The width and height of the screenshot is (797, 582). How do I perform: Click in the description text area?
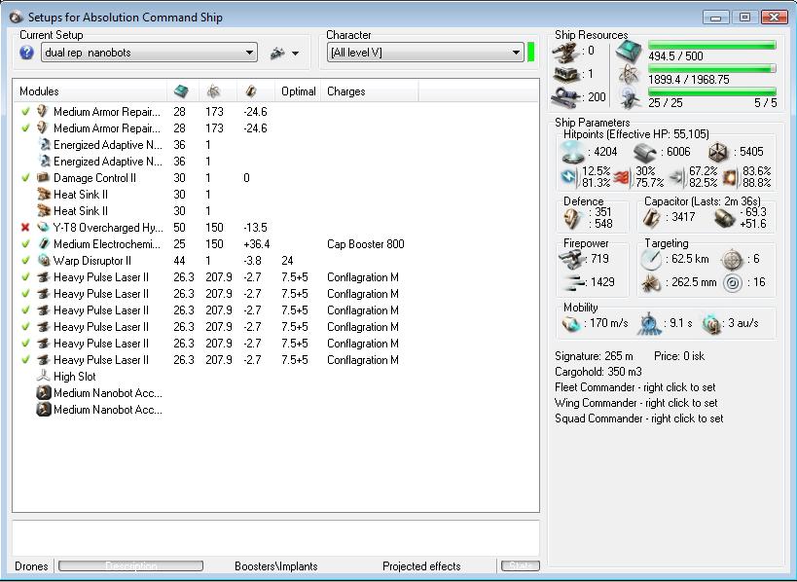(x=276, y=538)
